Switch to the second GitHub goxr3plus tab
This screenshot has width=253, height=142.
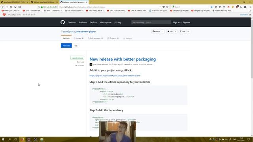tap(44, 2)
